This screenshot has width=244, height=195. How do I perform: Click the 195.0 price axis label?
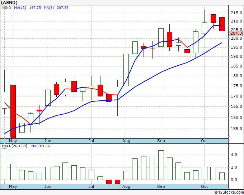(x=236, y=47)
